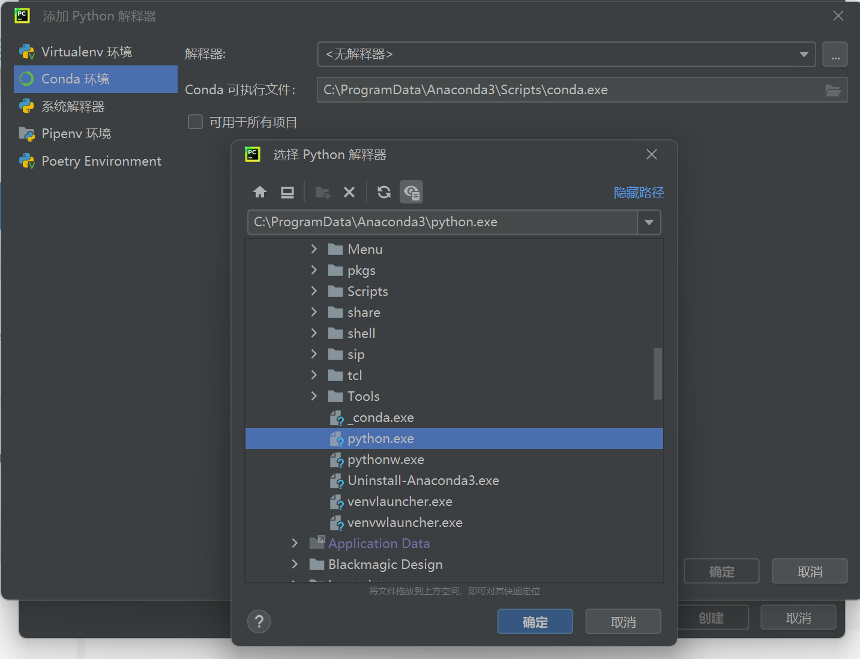Viewport: 860px width, 659px height.
Task: Open the path history dropdown arrow
Action: coord(649,223)
